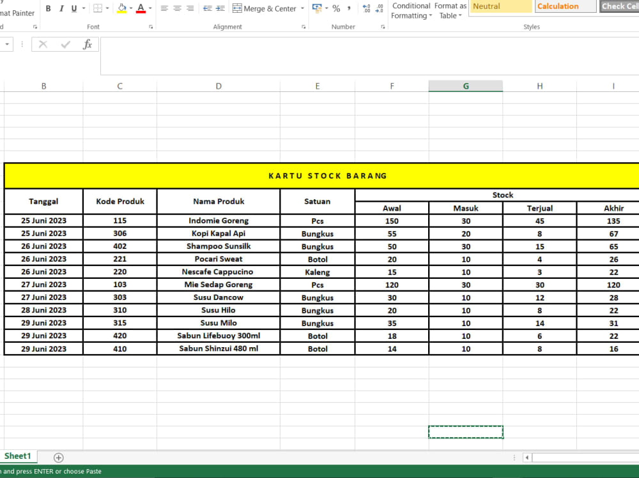Image resolution: width=639 pixels, height=478 pixels.
Task: Open Alignment settings dialog launcher
Action: click(x=304, y=27)
